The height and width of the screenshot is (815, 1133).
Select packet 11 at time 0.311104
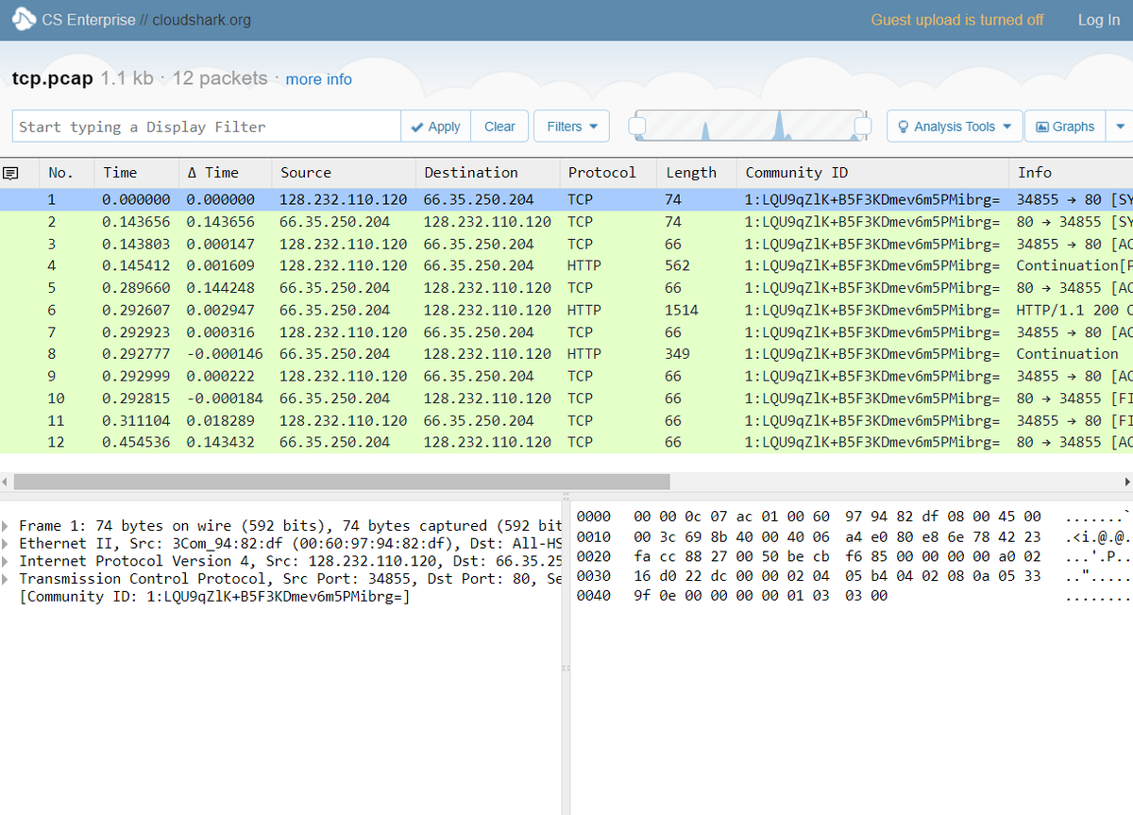click(x=566, y=420)
